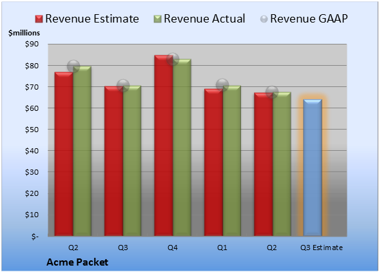Screen dimensions: 379x272
Task: Click the 'Acme Packet' chart title
Action: [77, 262]
